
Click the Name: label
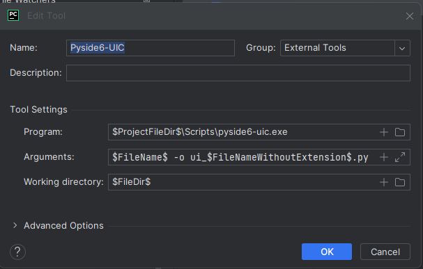[24, 47]
